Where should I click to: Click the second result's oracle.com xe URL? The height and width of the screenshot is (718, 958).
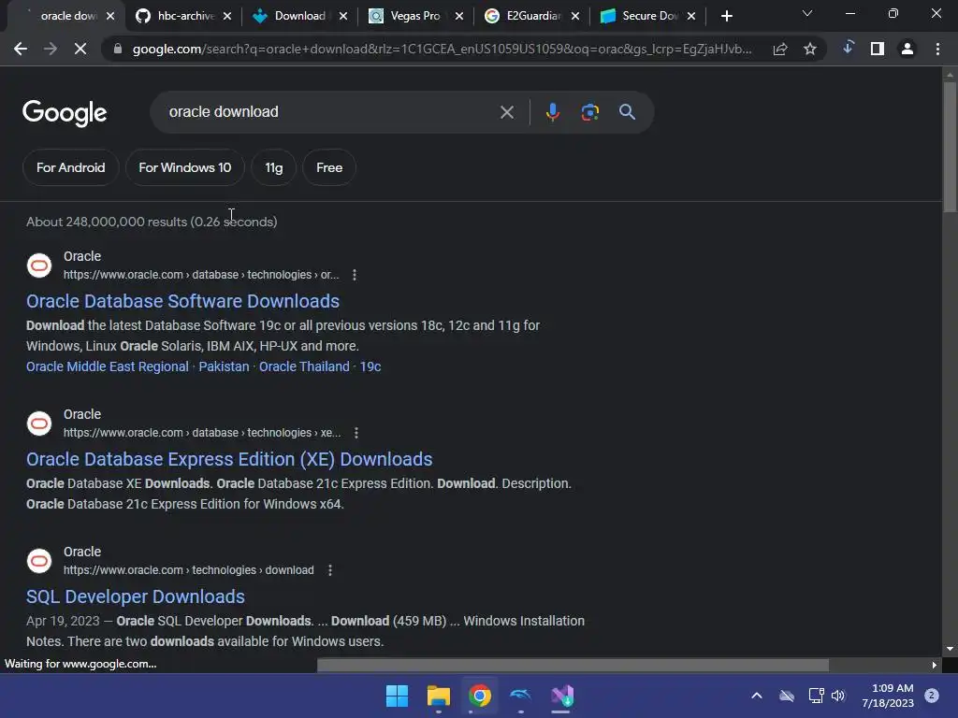click(x=202, y=433)
